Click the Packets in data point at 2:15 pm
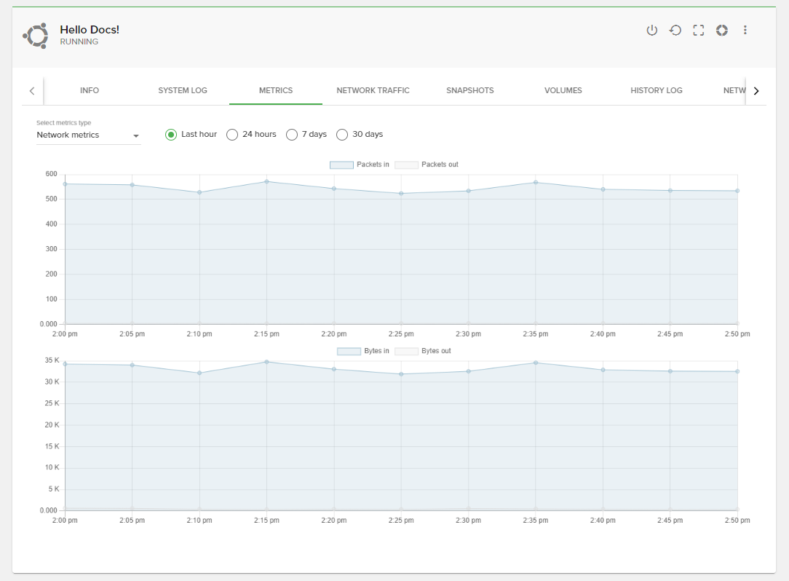789x581 pixels. point(266,181)
